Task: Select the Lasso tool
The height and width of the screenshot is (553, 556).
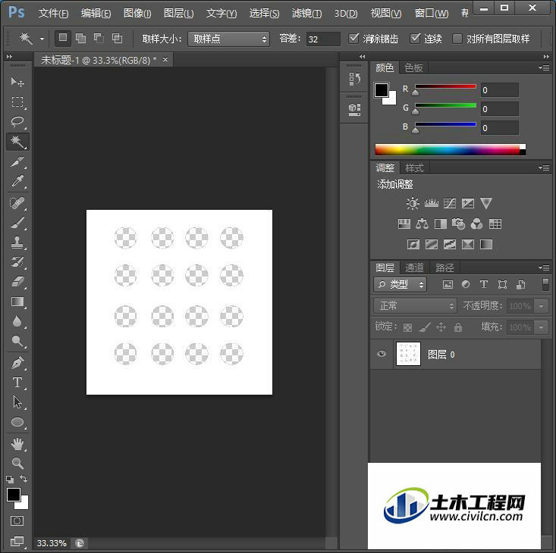Action: coord(17,121)
